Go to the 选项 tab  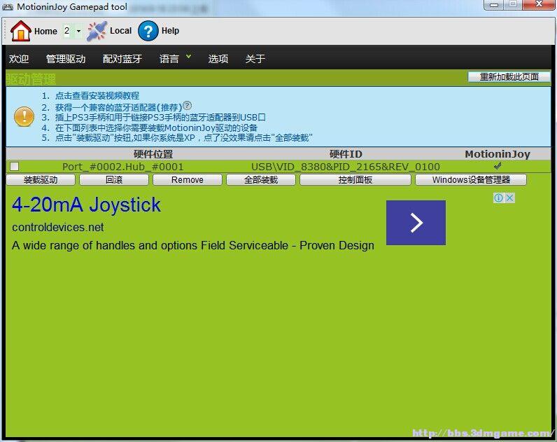[218, 59]
